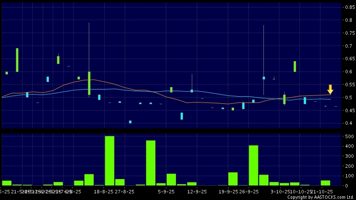Select the 0.55 price axis label

(348, 85)
